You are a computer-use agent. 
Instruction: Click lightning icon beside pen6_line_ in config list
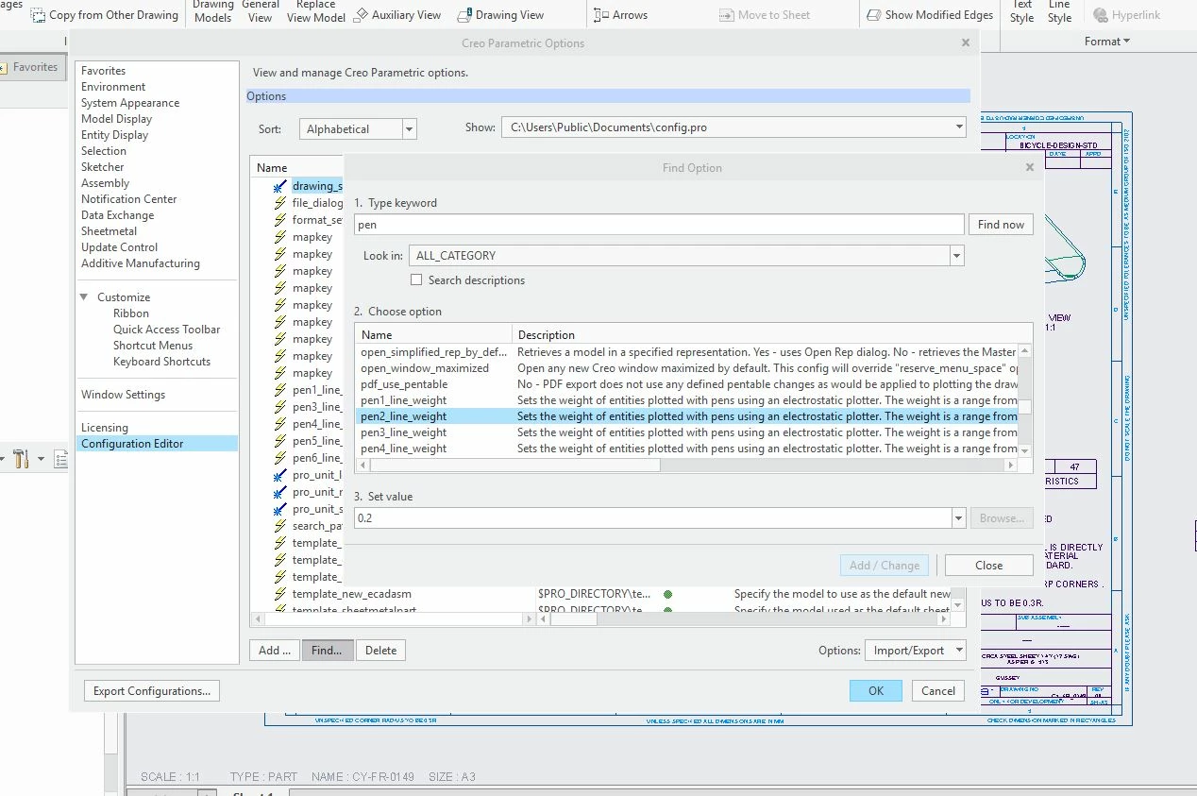[x=280, y=458]
